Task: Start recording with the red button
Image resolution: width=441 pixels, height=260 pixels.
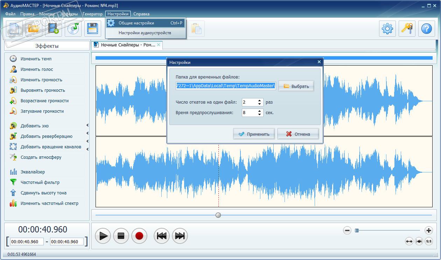Action: (x=139, y=236)
